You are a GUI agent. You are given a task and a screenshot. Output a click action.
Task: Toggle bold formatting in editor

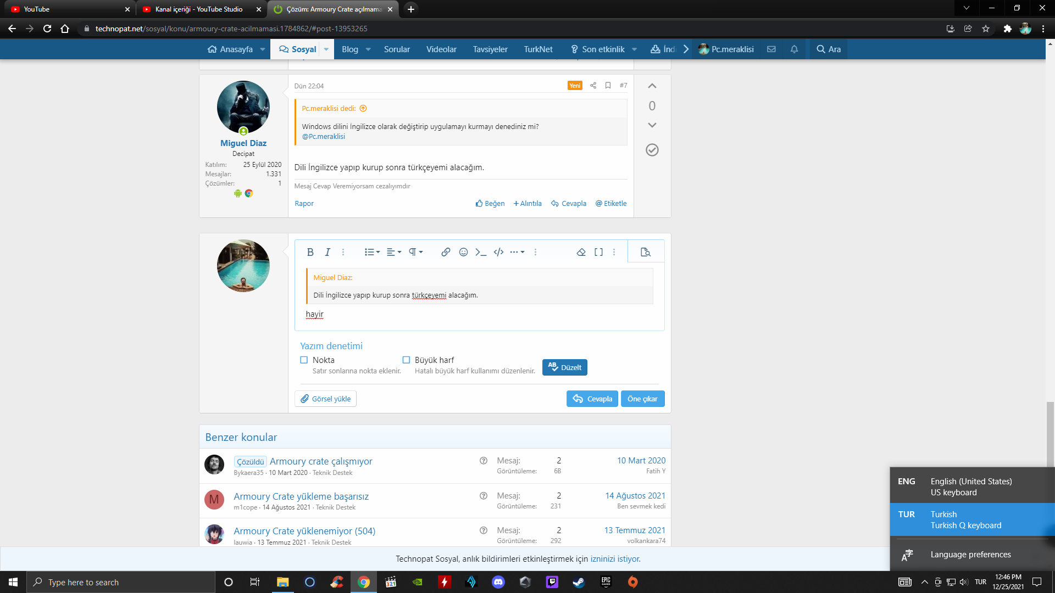[x=310, y=252]
